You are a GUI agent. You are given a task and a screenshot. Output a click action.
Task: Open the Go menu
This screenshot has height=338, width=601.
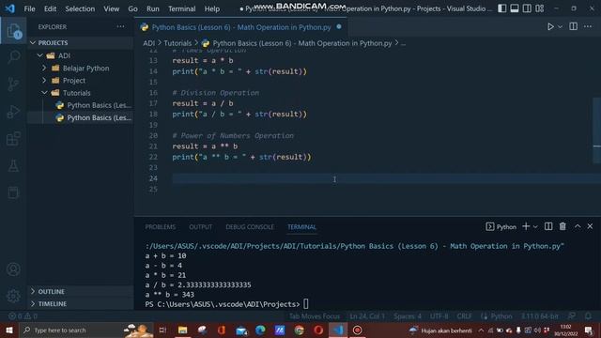tap(132, 8)
